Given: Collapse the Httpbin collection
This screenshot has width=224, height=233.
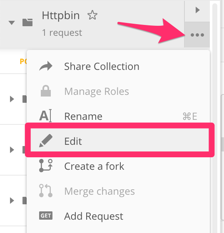Looking at the screenshot, I should coord(12,22).
